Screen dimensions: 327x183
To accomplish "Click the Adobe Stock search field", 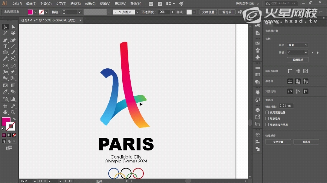I will 281,3.
